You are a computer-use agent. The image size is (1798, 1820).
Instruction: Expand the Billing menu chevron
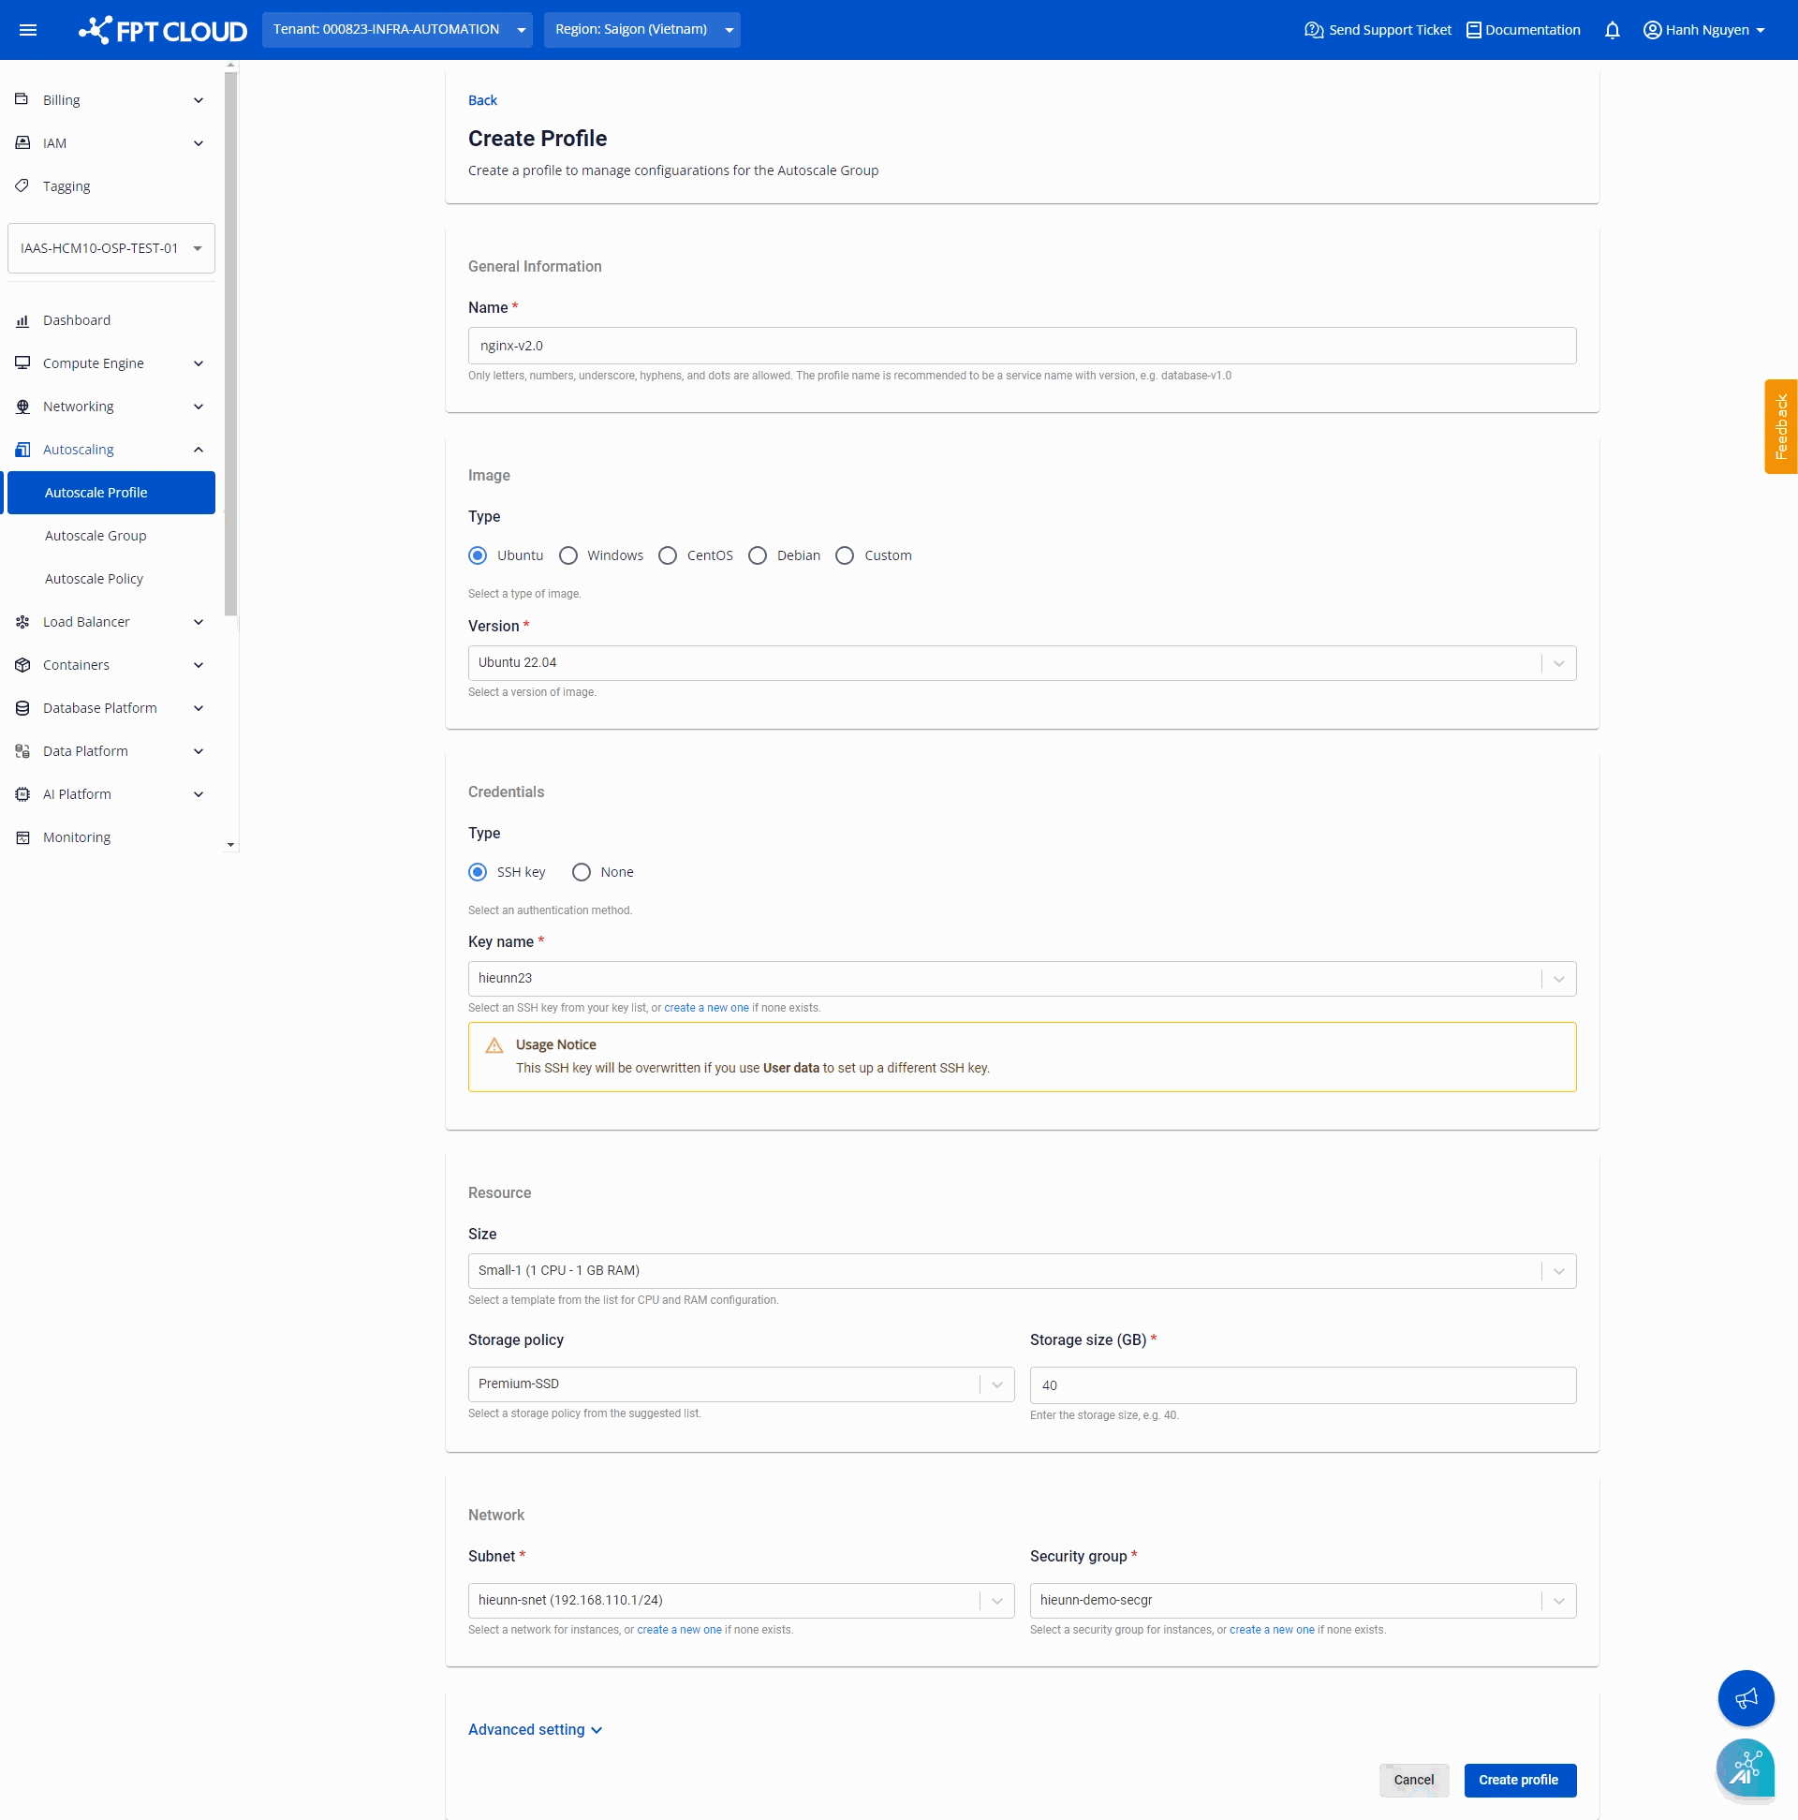coord(199,100)
